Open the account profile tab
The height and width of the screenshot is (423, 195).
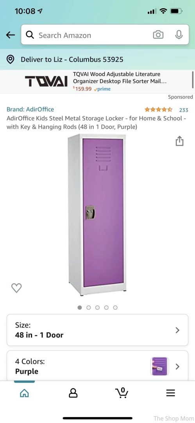(73, 393)
